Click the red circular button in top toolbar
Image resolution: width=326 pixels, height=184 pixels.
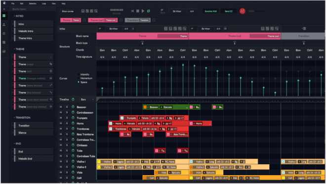242,11
